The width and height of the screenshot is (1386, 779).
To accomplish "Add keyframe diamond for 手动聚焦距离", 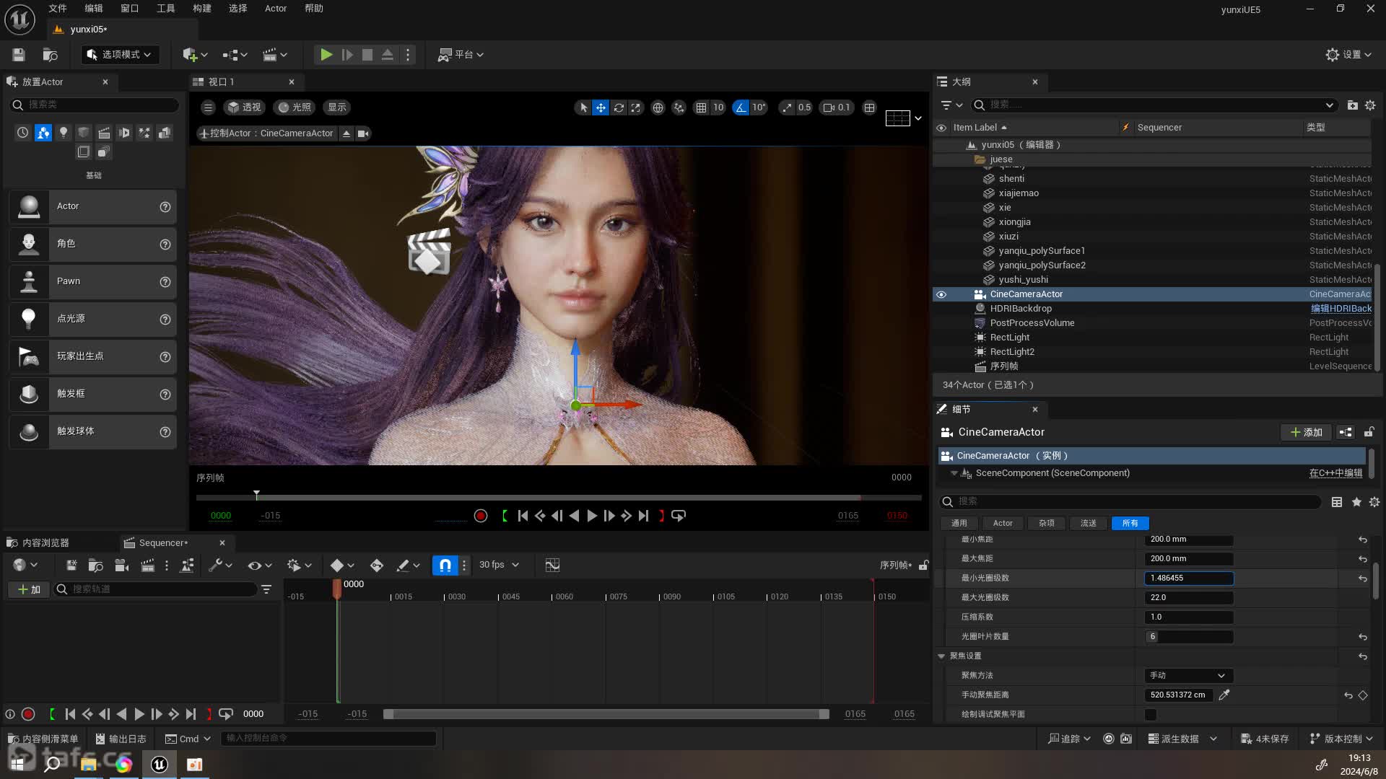I will (x=1363, y=695).
